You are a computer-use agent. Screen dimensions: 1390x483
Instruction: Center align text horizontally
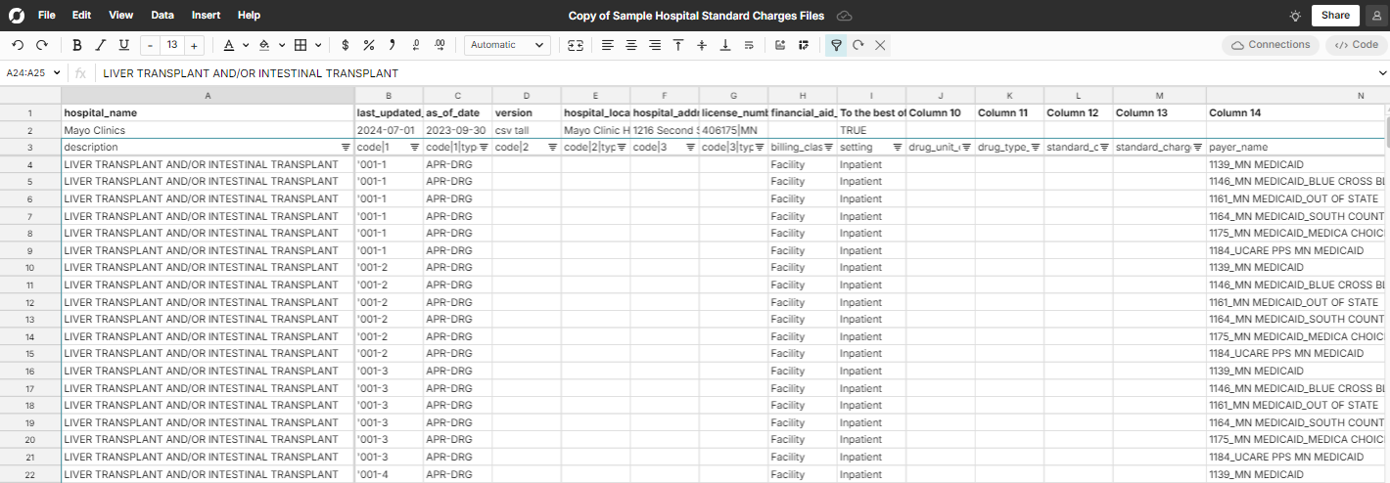[x=630, y=45]
